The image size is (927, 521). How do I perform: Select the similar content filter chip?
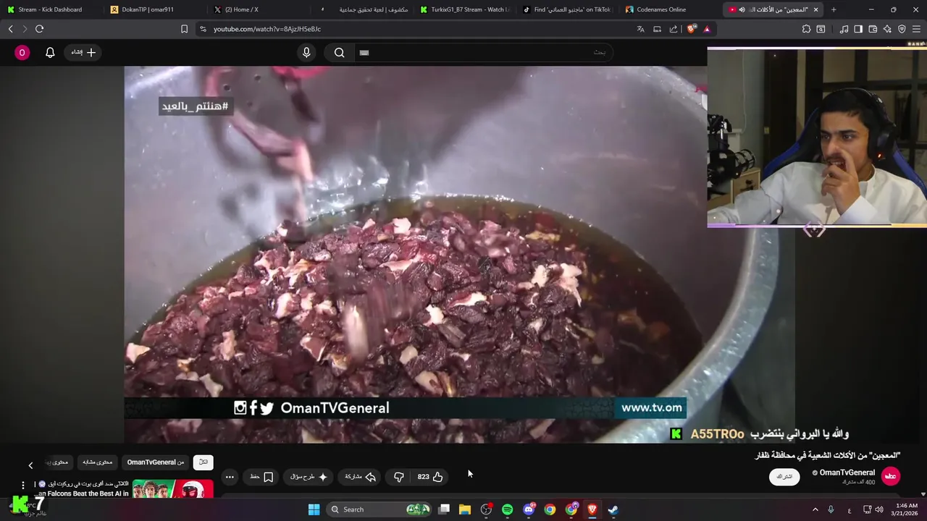click(97, 462)
